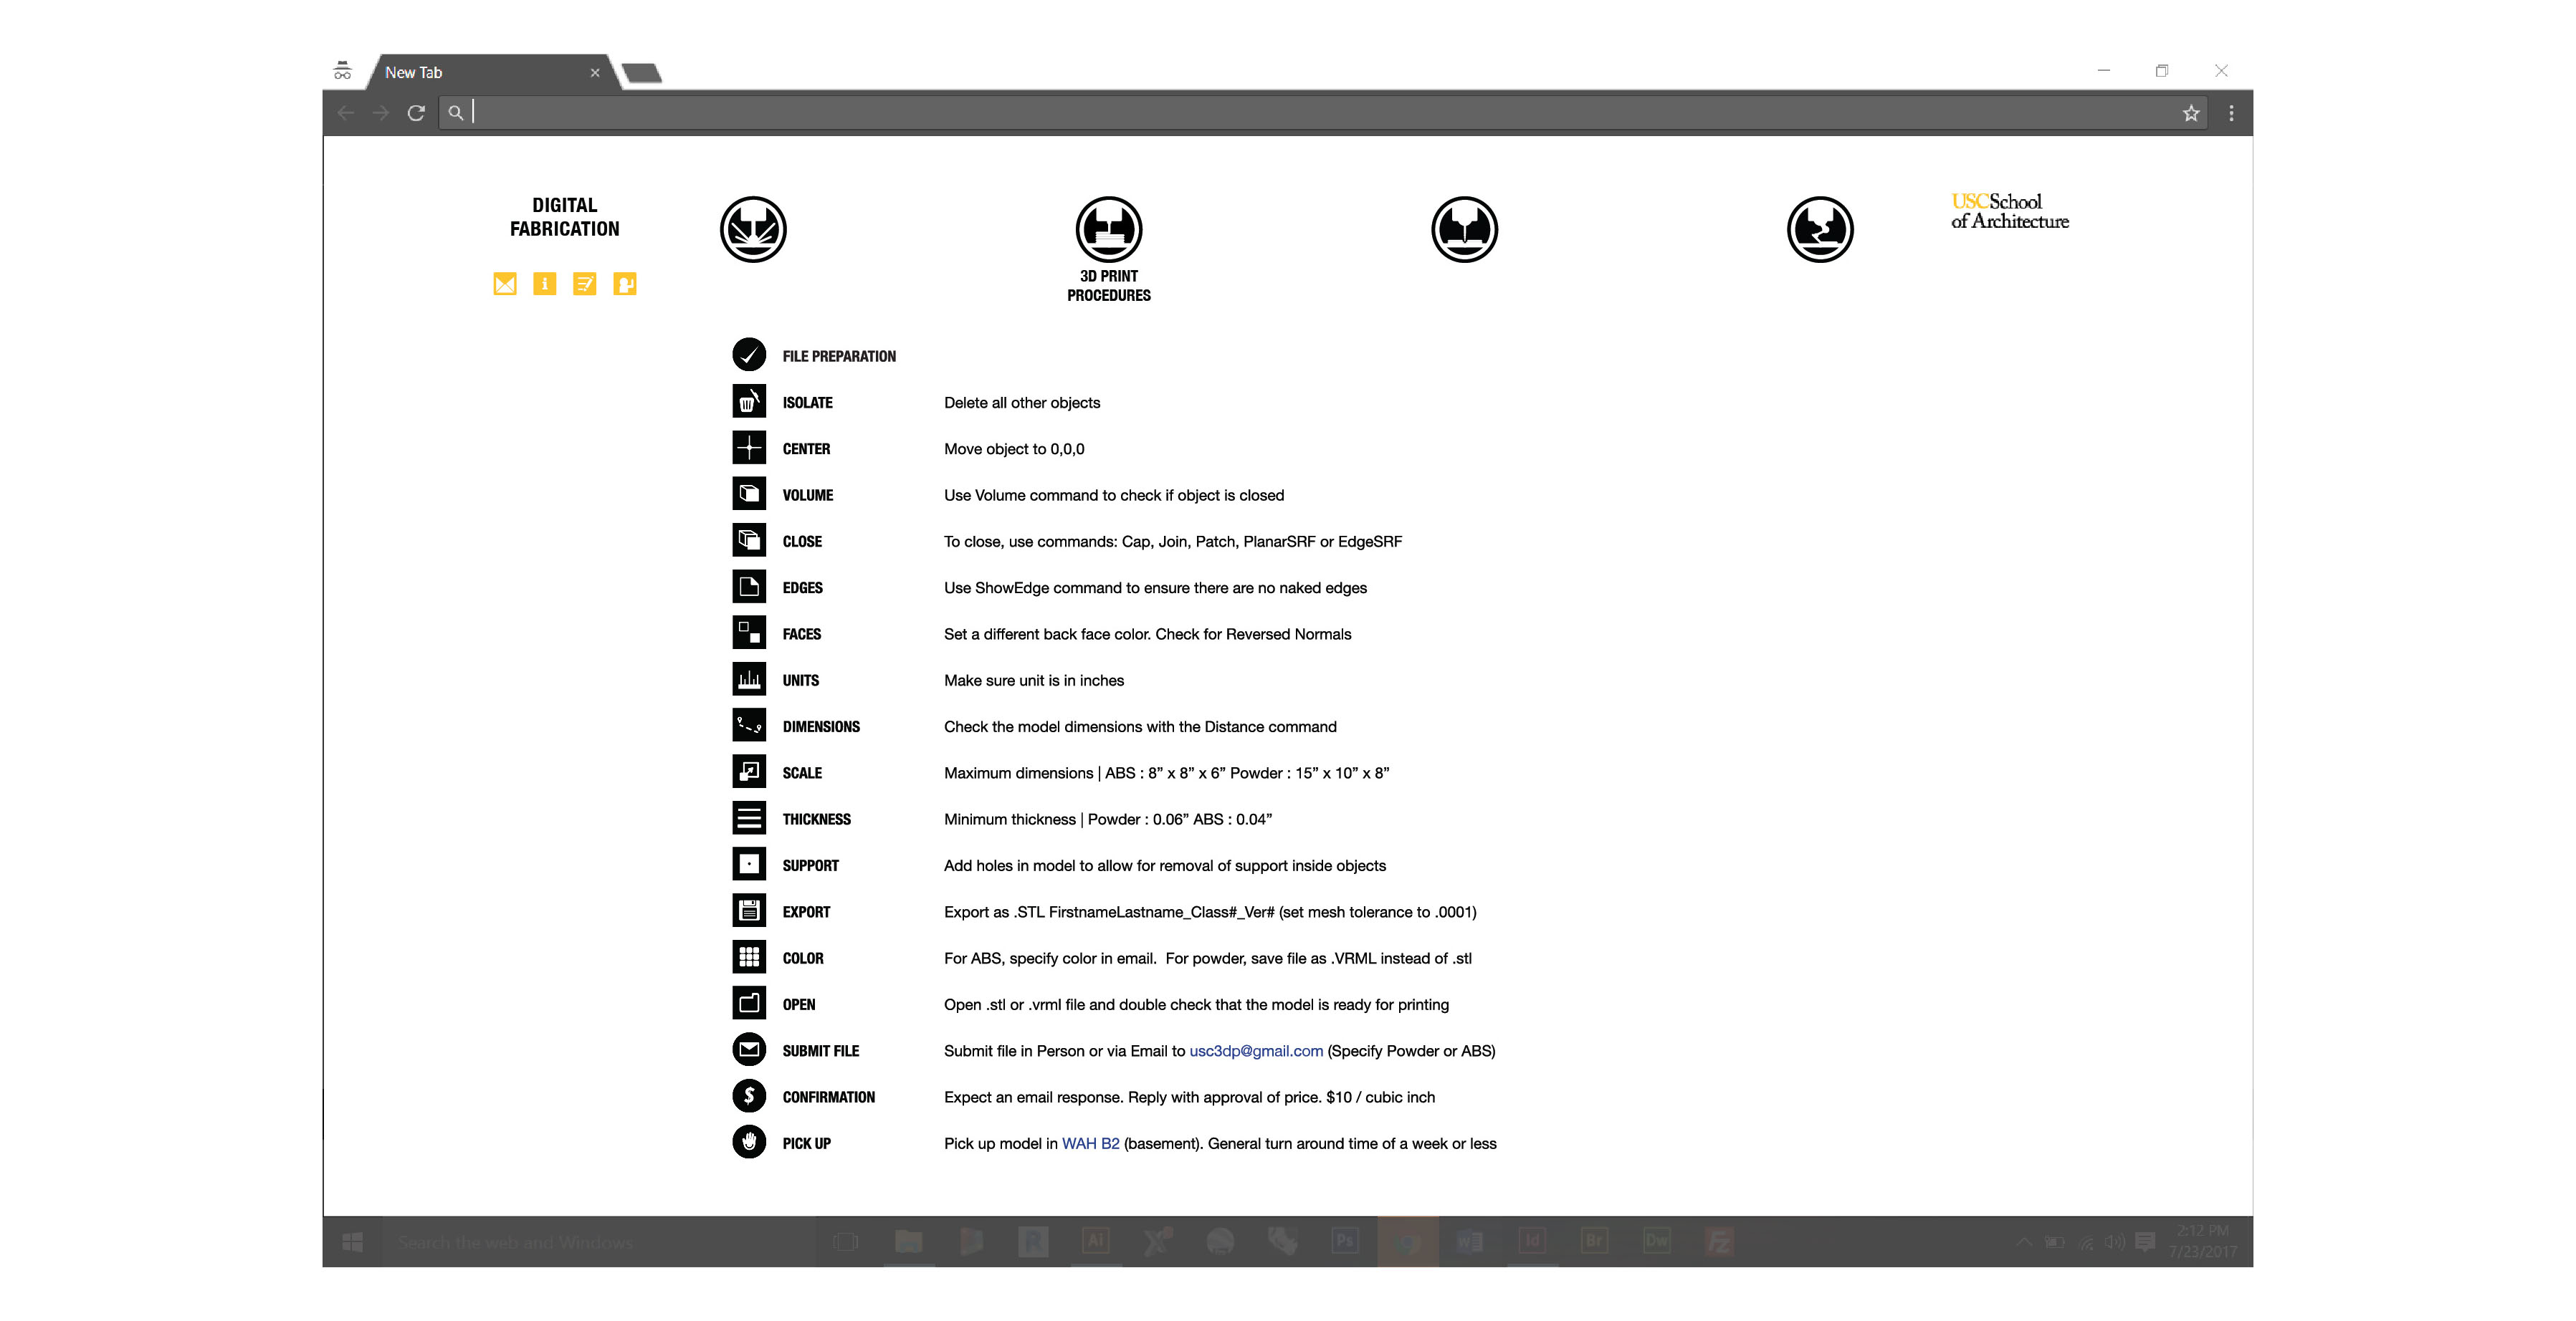
Task: Click the Color grid icon
Action: click(x=749, y=957)
